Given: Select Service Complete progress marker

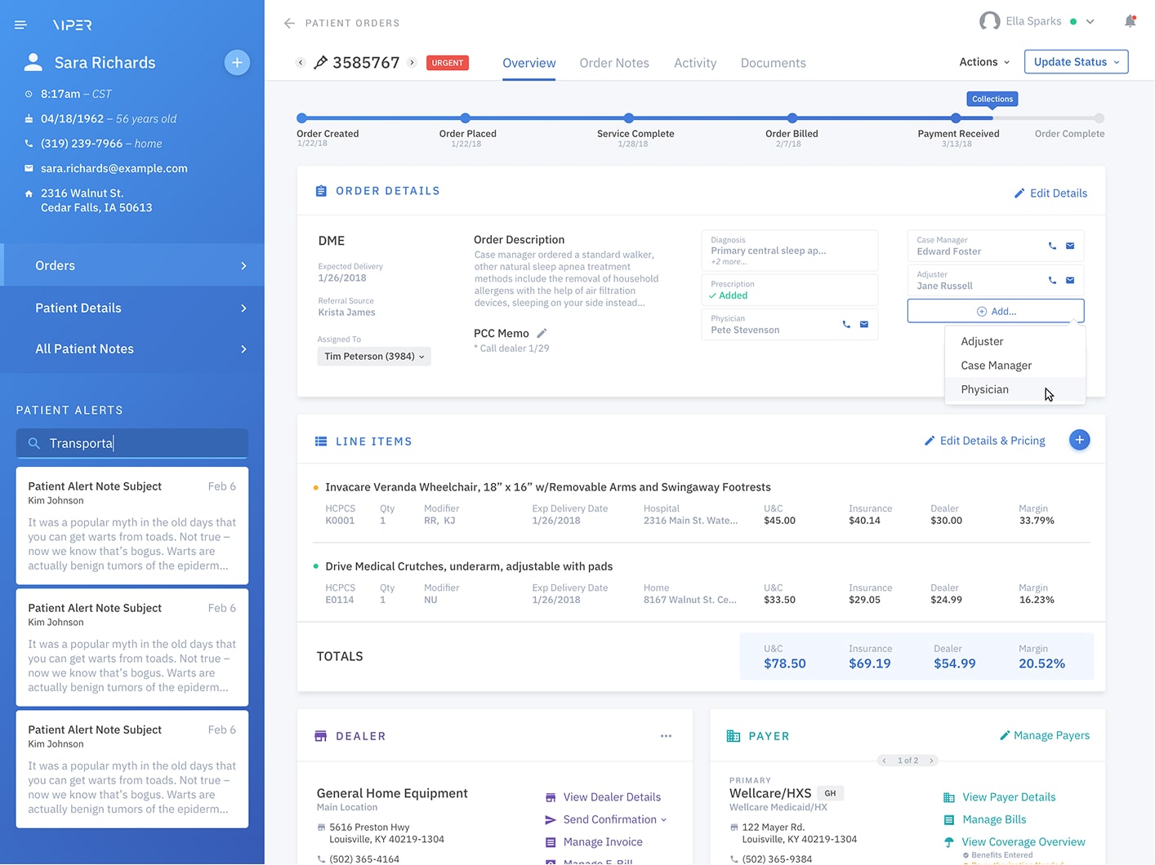Looking at the screenshot, I should [x=628, y=118].
